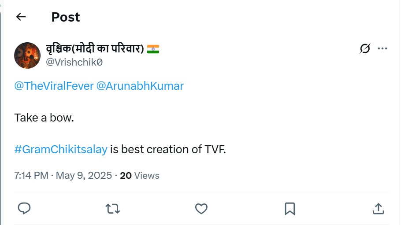This screenshot has width=401, height=225.
Task: View the 20 Views count
Action: [x=139, y=175]
